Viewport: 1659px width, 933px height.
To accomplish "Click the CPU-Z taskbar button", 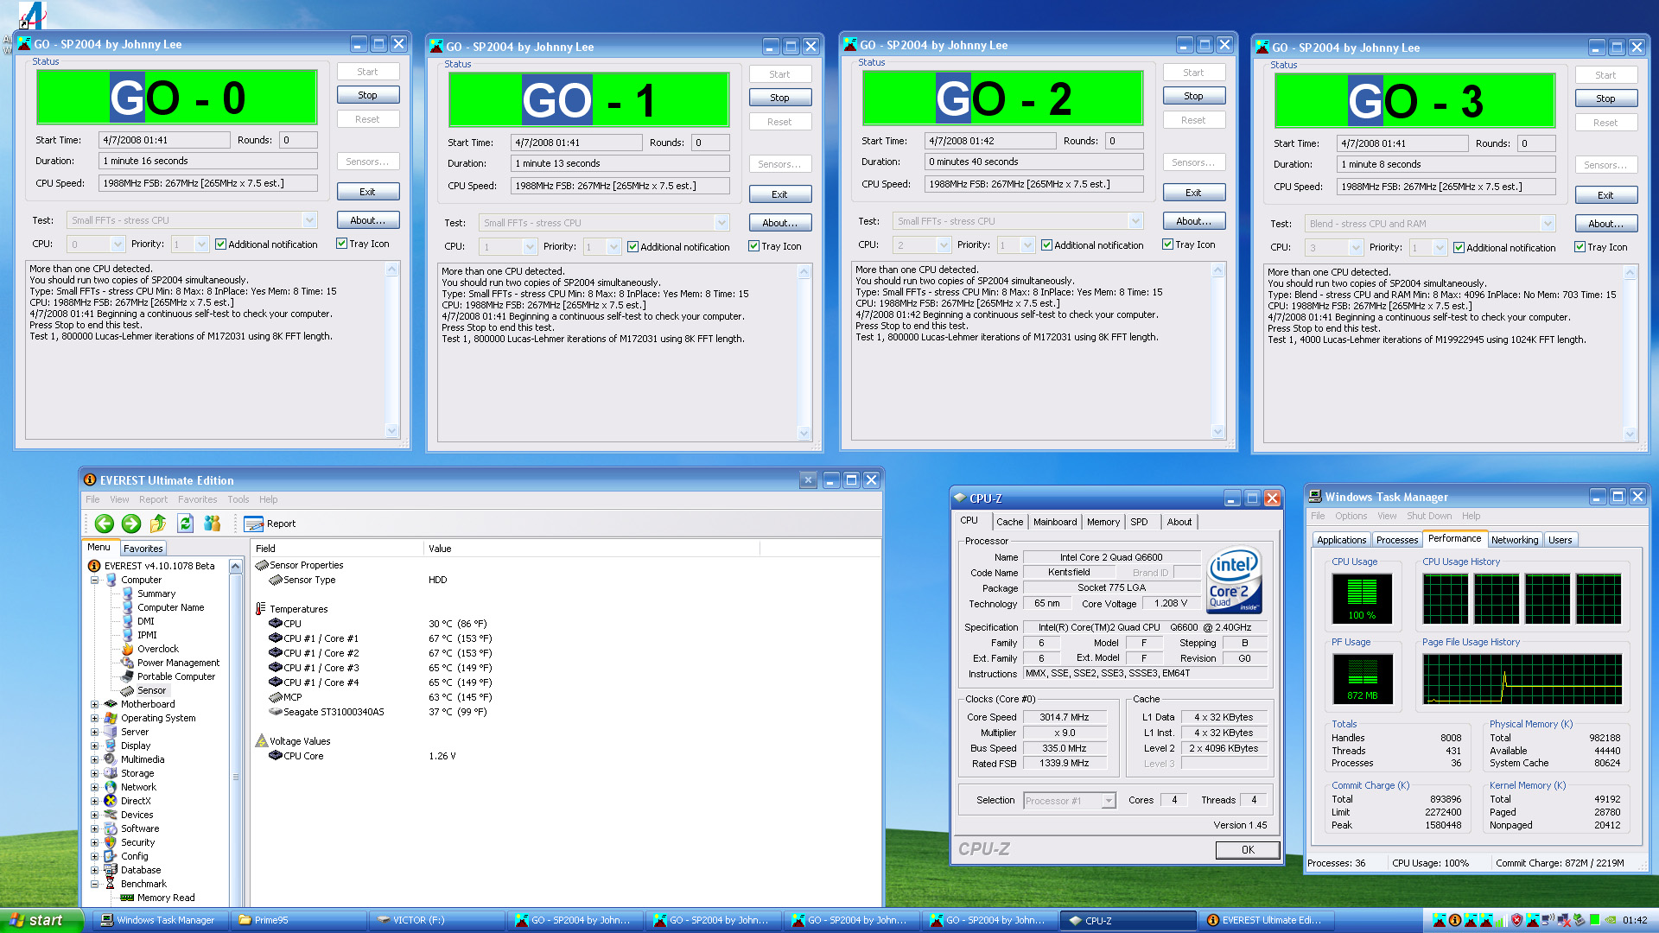I will coord(1128,921).
